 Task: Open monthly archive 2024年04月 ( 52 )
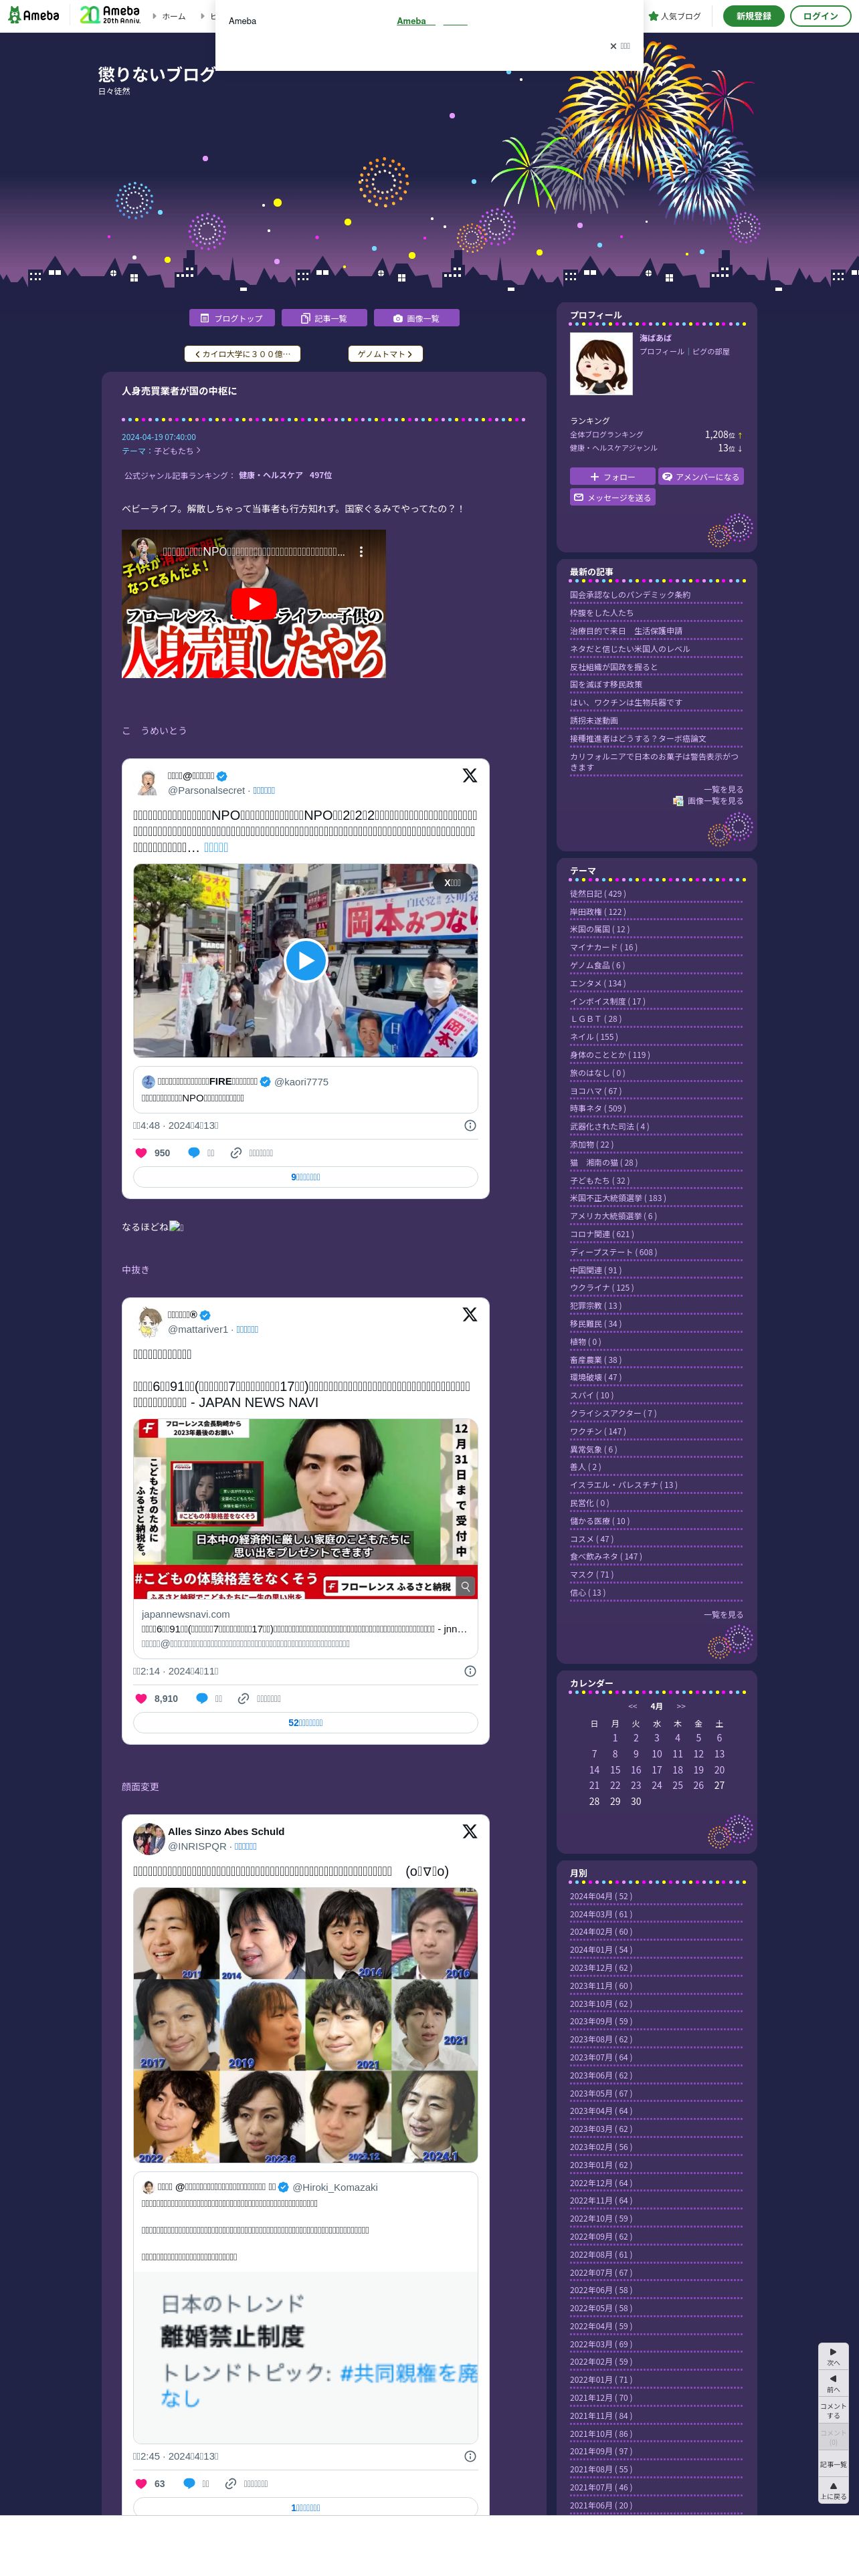point(601,1897)
